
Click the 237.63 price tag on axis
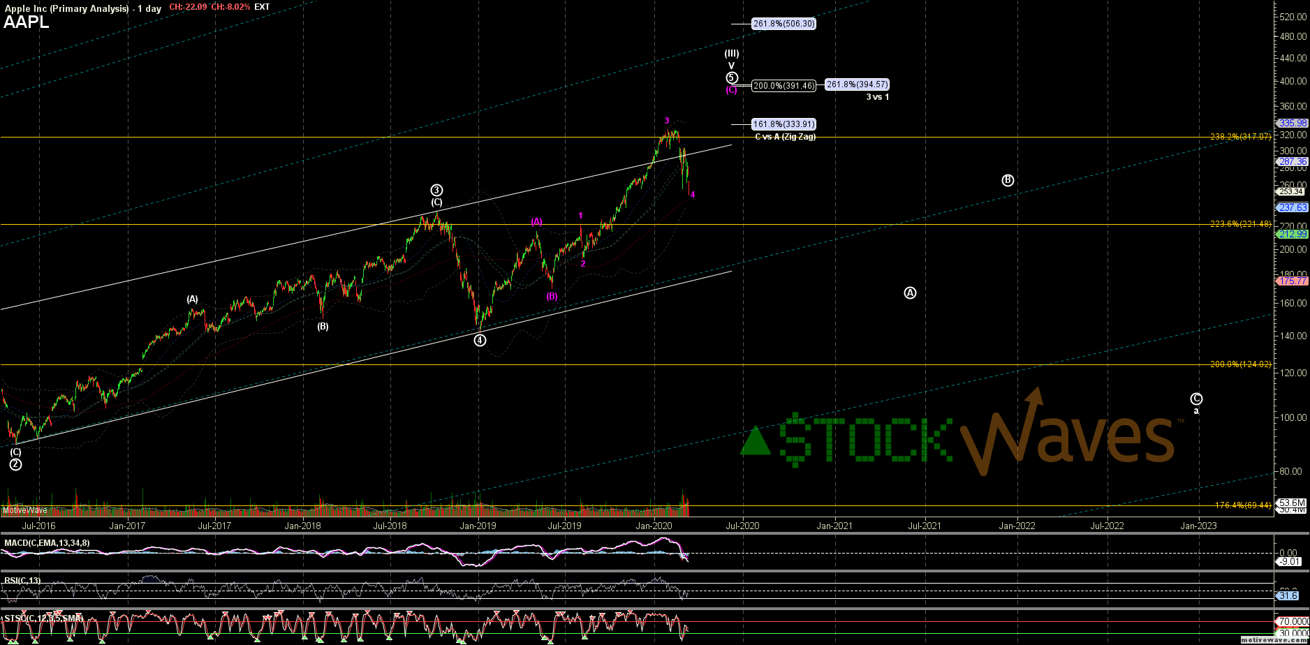pos(1293,207)
